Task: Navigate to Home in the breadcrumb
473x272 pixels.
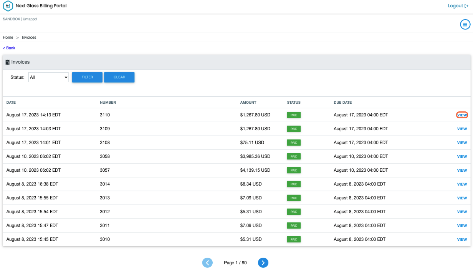Action: (8, 38)
